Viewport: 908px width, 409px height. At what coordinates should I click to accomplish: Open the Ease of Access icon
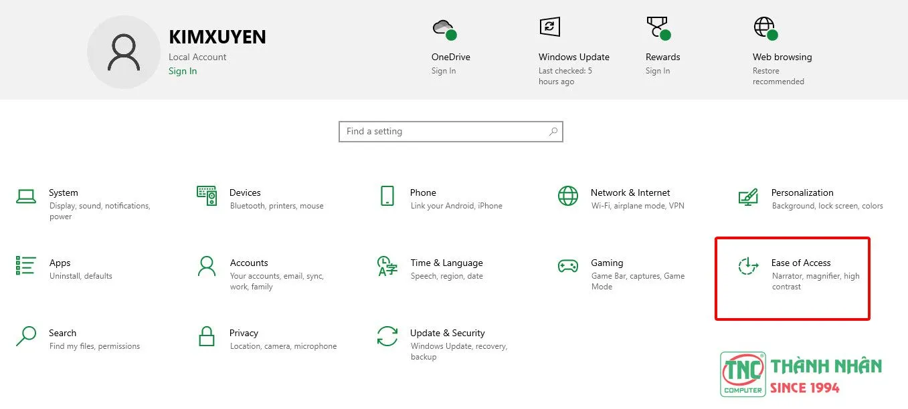click(748, 266)
